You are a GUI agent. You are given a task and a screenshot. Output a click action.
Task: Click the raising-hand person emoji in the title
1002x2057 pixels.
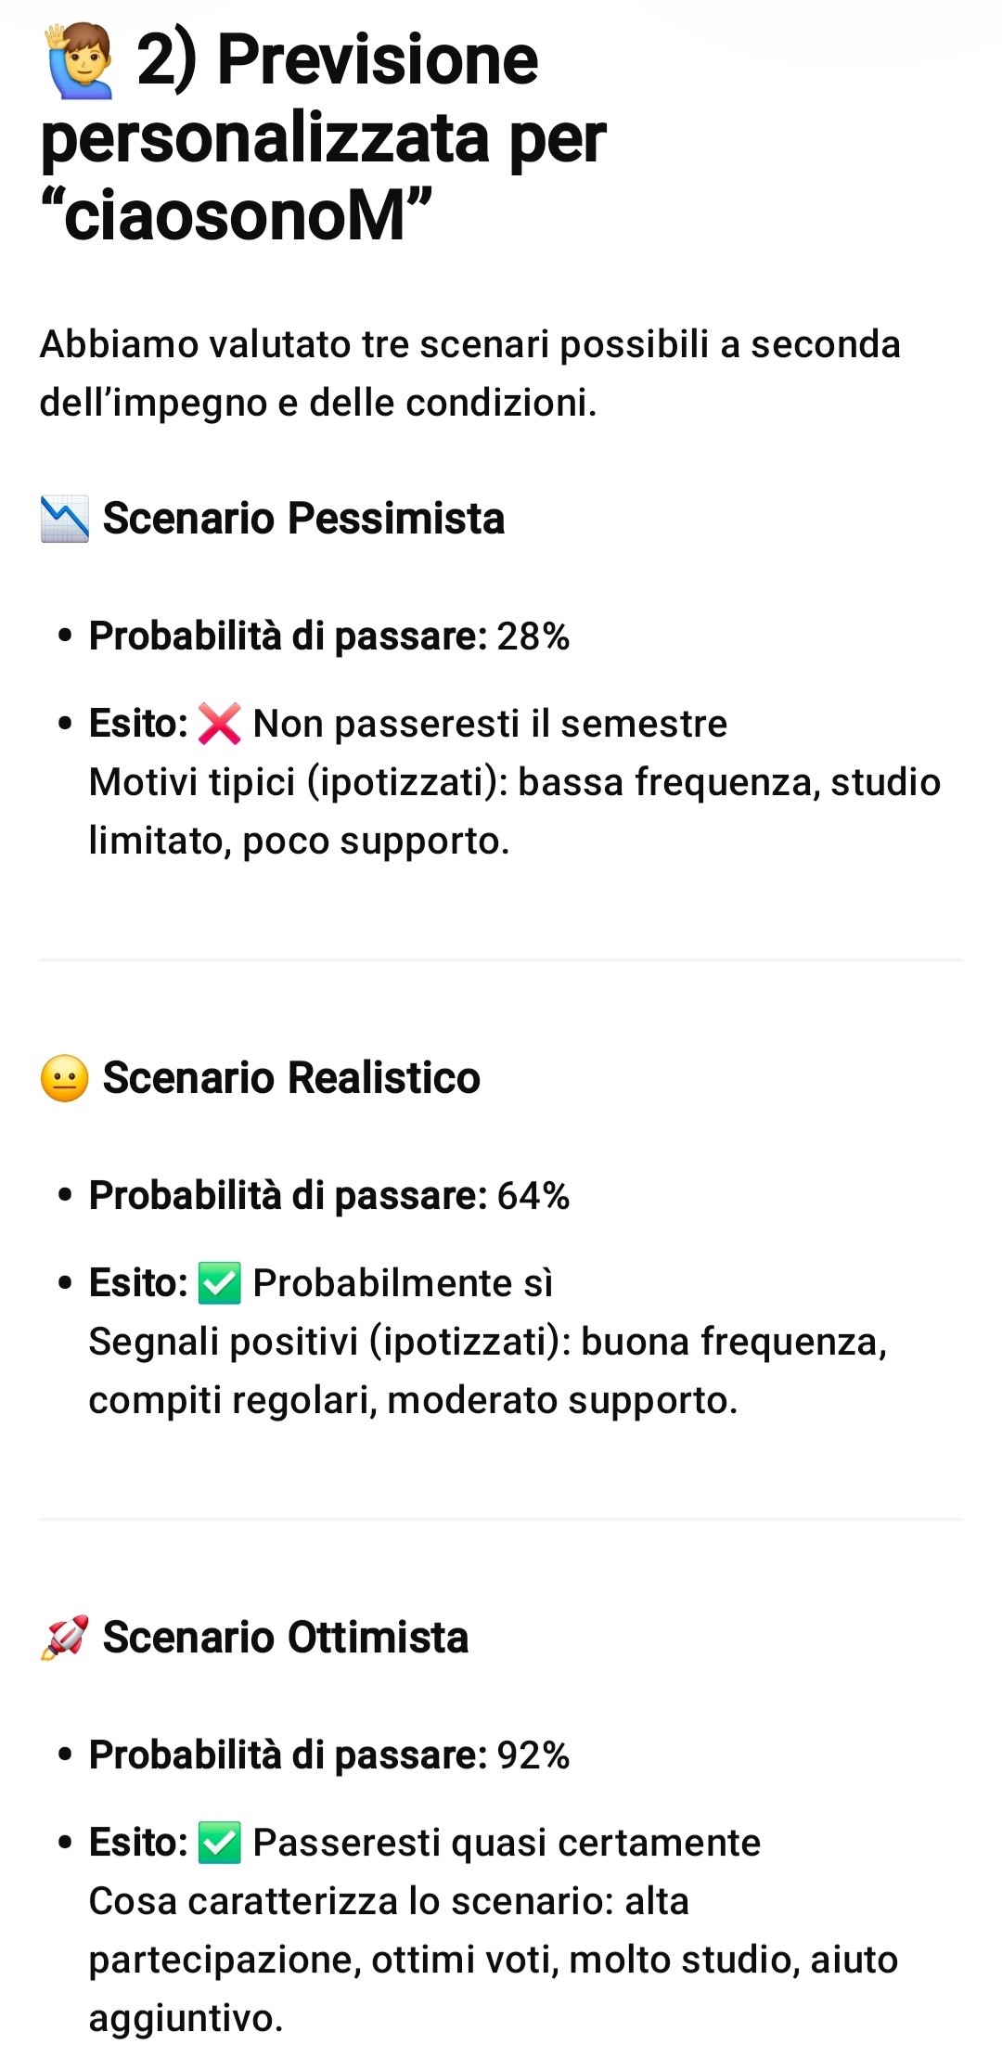80,61
